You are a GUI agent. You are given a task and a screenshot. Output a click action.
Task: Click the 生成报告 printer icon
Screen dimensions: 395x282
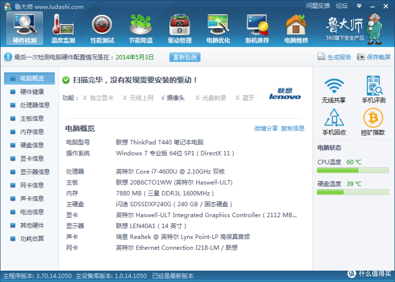[x=321, y=57]
